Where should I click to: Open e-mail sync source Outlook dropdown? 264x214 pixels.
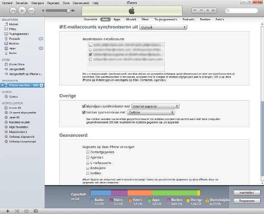click(x=163, y=27)
